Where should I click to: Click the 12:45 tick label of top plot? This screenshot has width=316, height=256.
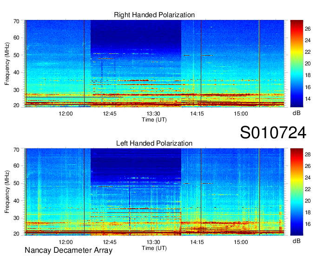110,114
